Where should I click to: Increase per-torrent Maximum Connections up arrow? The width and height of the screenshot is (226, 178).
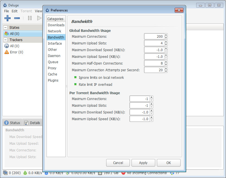[151, 97]
